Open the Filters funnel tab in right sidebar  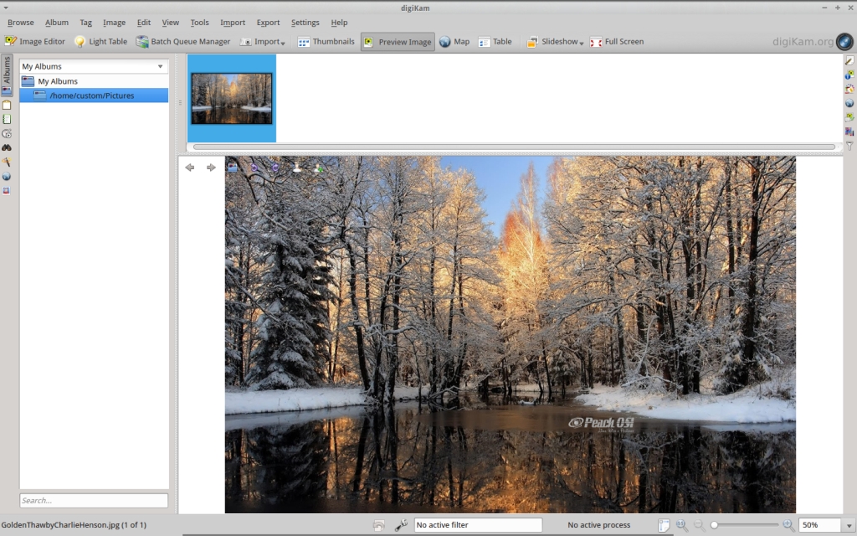[x=849, y=146]
